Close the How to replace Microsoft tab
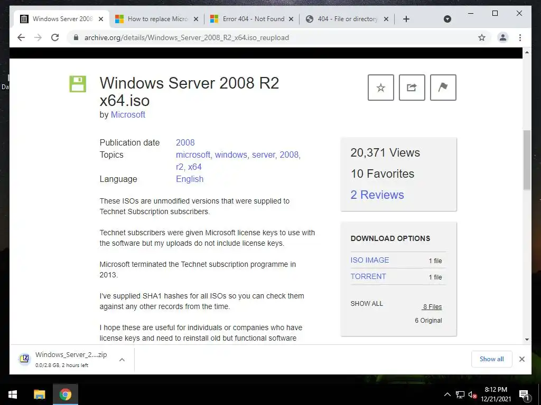 (195, 19)
